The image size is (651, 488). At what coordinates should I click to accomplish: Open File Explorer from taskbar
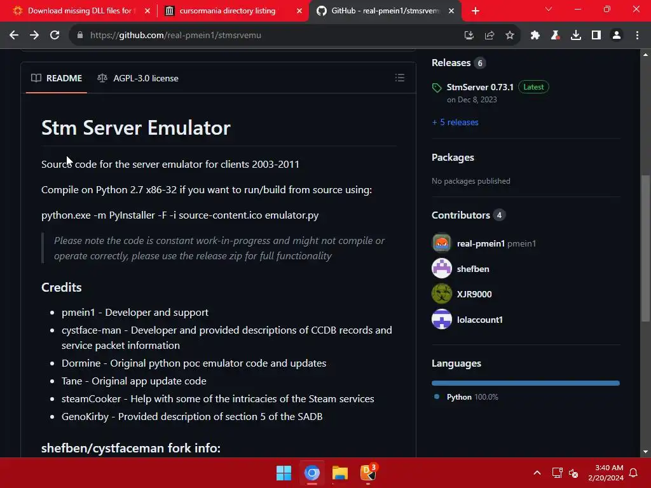coord(340,473)
